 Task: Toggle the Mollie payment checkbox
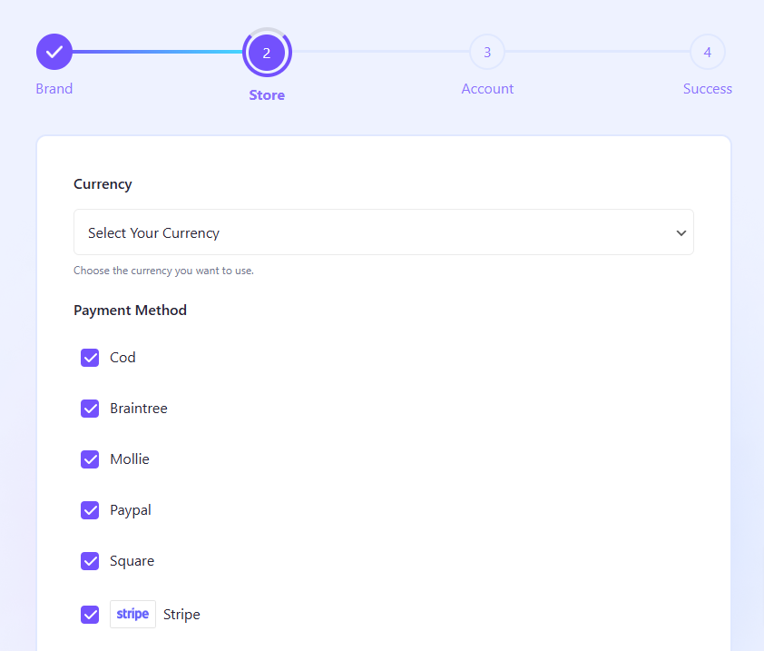(90, 459)
